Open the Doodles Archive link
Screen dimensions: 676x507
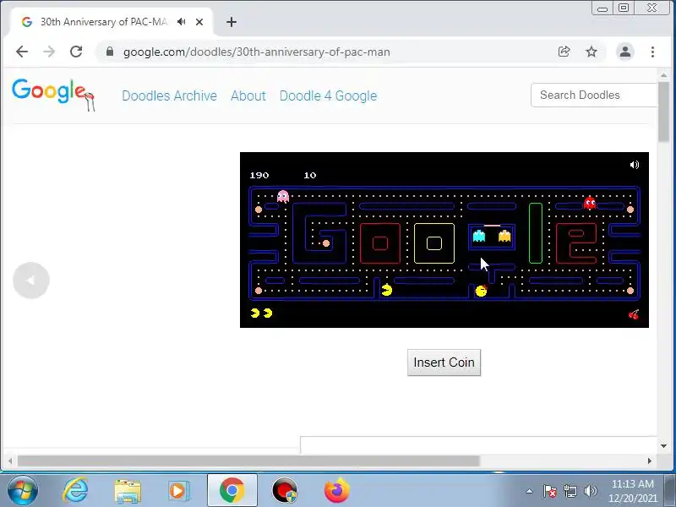[x=170, y=95]
